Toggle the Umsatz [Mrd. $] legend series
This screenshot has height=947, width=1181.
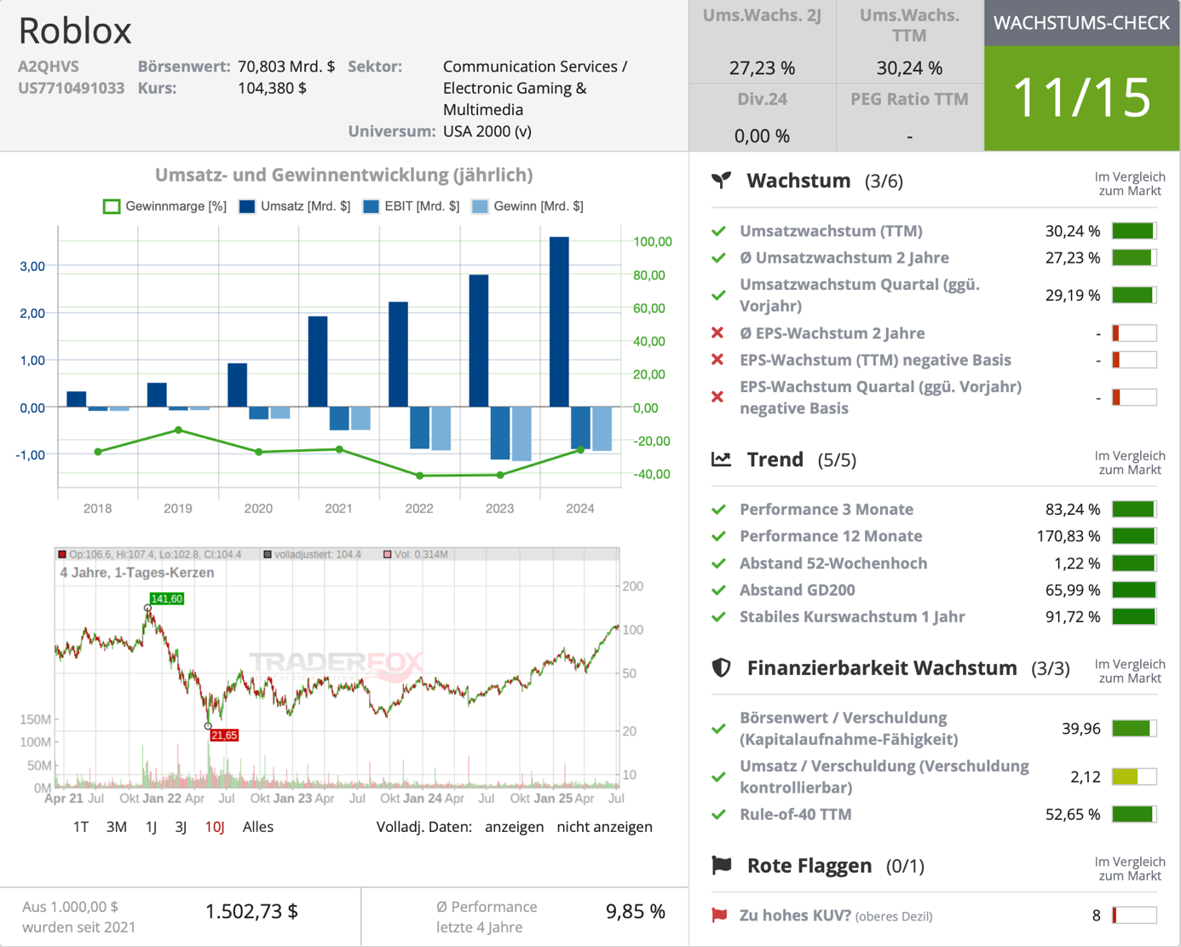[295, 206]
